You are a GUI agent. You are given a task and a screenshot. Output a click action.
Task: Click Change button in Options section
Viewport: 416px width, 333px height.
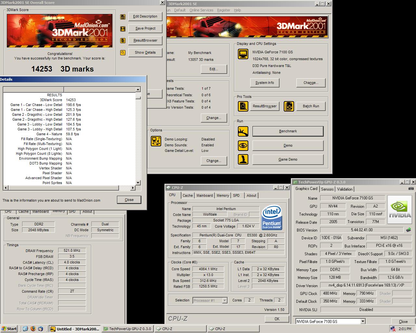tap(214, 161)
